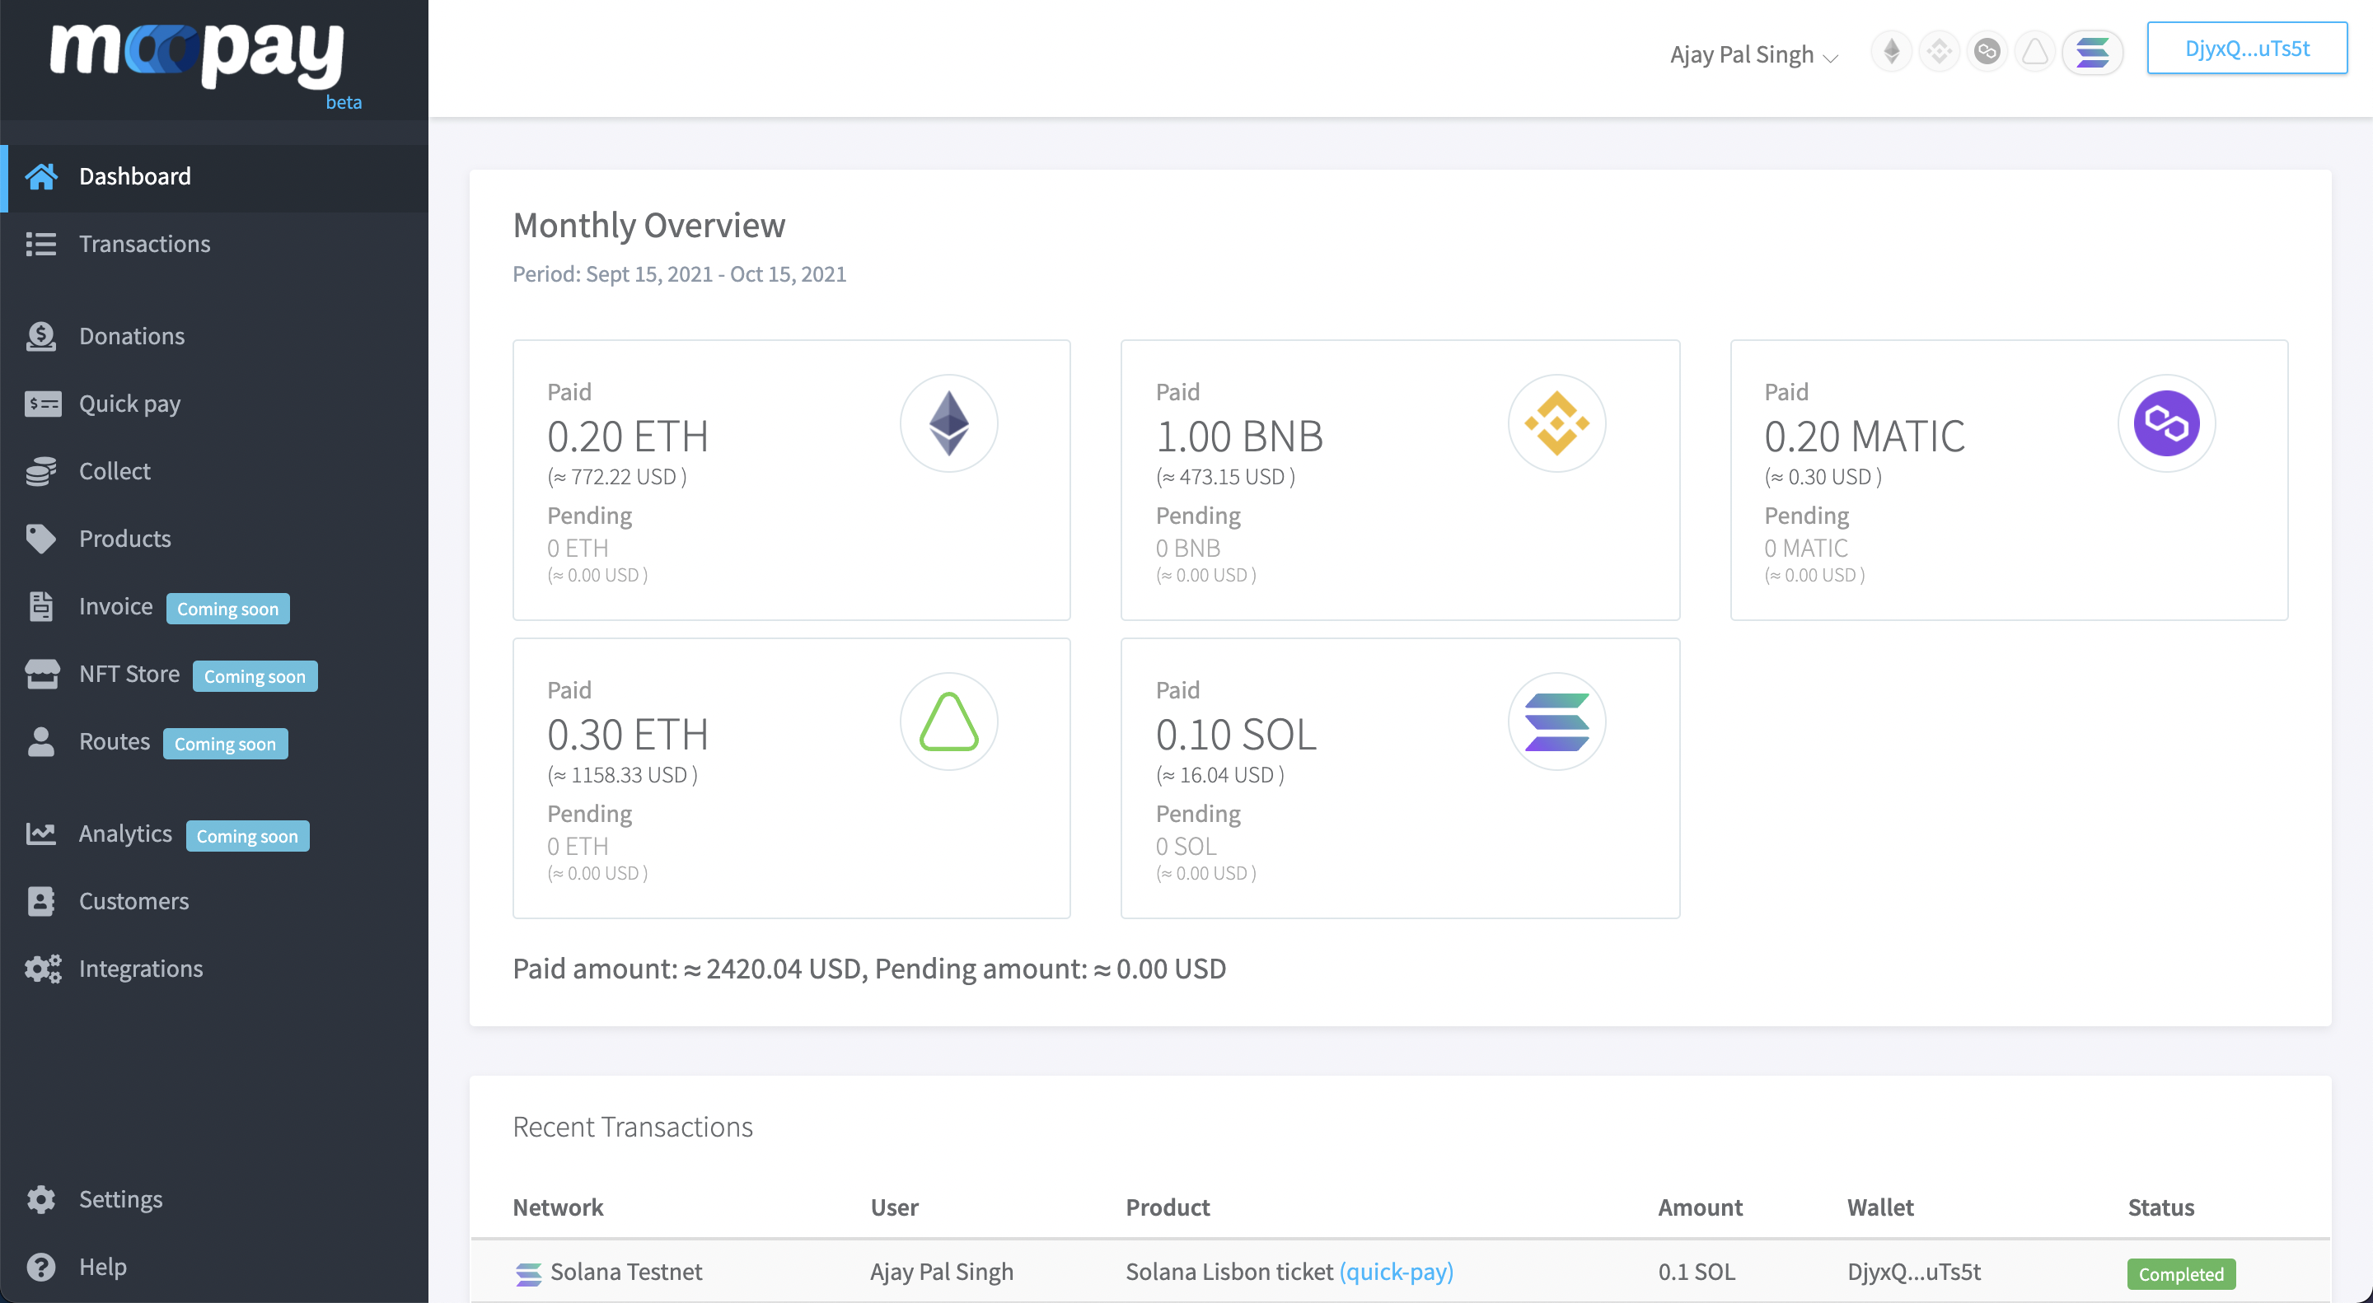
Task: Open the Collect section
Action: pos(115,471)
